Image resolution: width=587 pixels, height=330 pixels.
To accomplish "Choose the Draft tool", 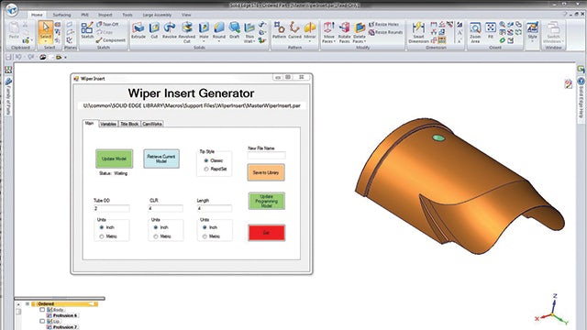I will 235,30.
